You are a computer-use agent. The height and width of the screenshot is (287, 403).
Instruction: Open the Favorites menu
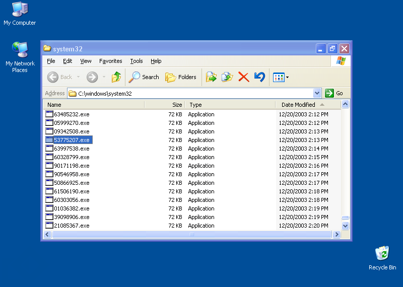(110, 61)
